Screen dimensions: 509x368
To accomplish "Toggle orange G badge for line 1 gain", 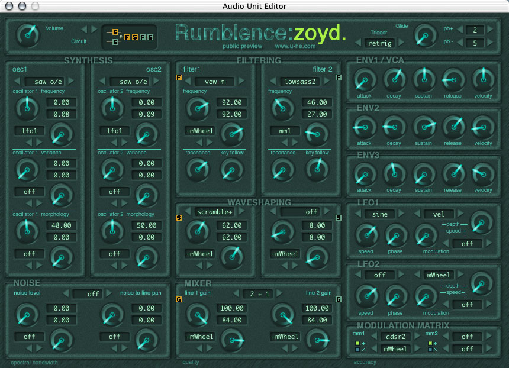I will (179, 299).
